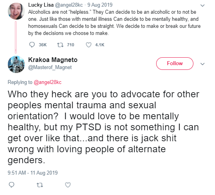Visit Lucky Lisa's profile via display name
215x195 pixels.
(41, 5)
